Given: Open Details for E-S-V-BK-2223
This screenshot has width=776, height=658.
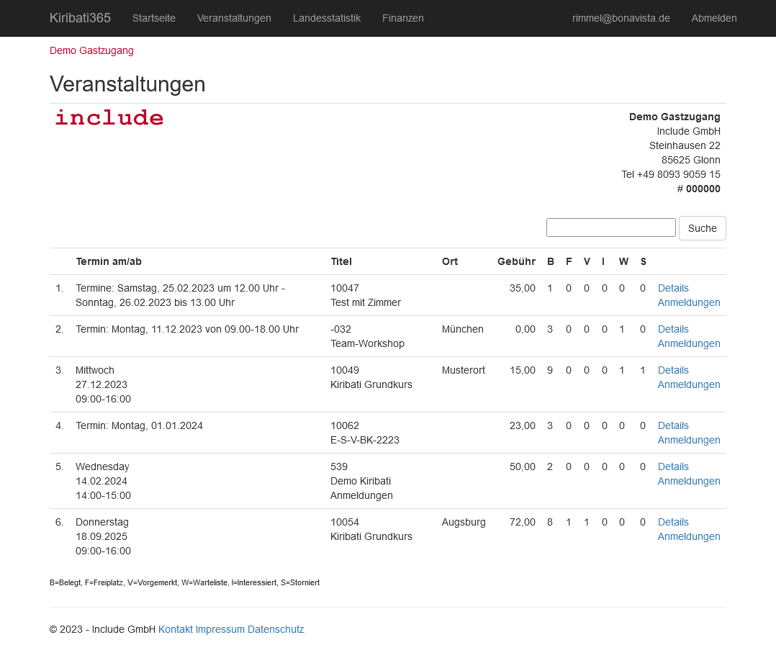Looking at the screenshot, I should click(673, 425).
